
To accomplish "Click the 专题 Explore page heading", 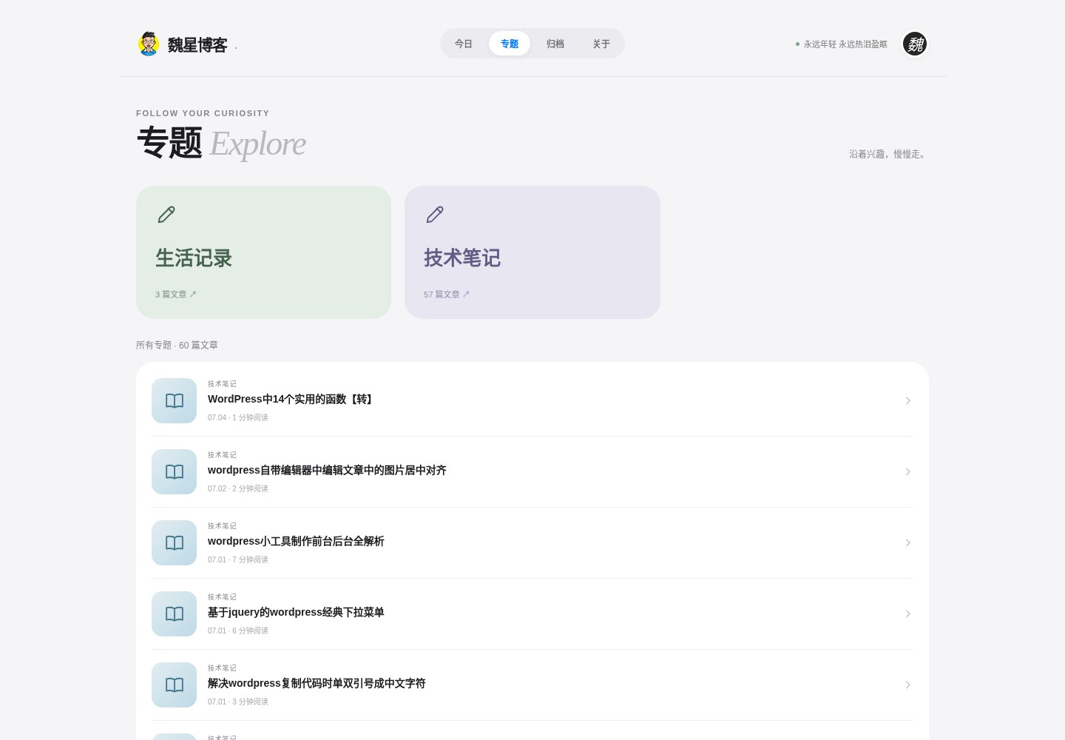I will coord(221,143).
